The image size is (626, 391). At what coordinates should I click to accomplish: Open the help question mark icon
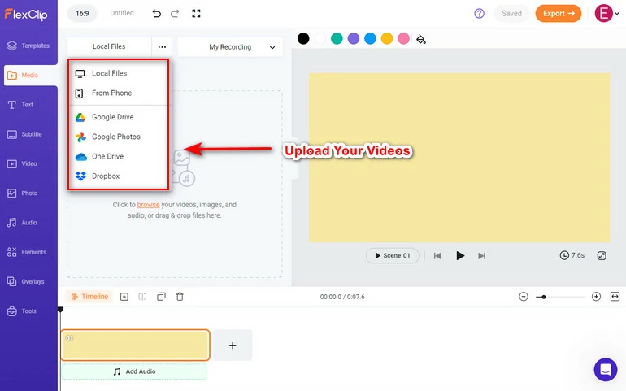tap(479, 14)
